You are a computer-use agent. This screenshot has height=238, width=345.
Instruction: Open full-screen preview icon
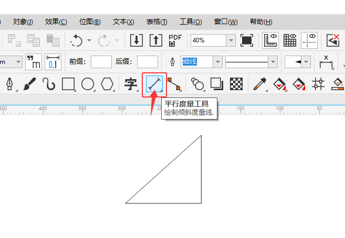pos(247,40)
